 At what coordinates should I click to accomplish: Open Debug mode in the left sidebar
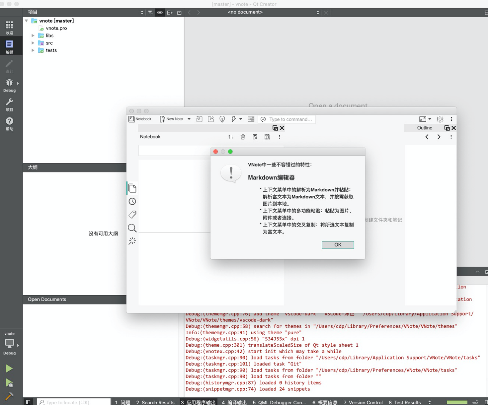[x=10, y=85]
